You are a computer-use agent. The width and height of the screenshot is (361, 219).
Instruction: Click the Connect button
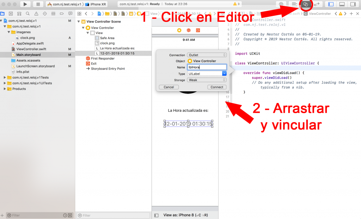tap(217, 87)
